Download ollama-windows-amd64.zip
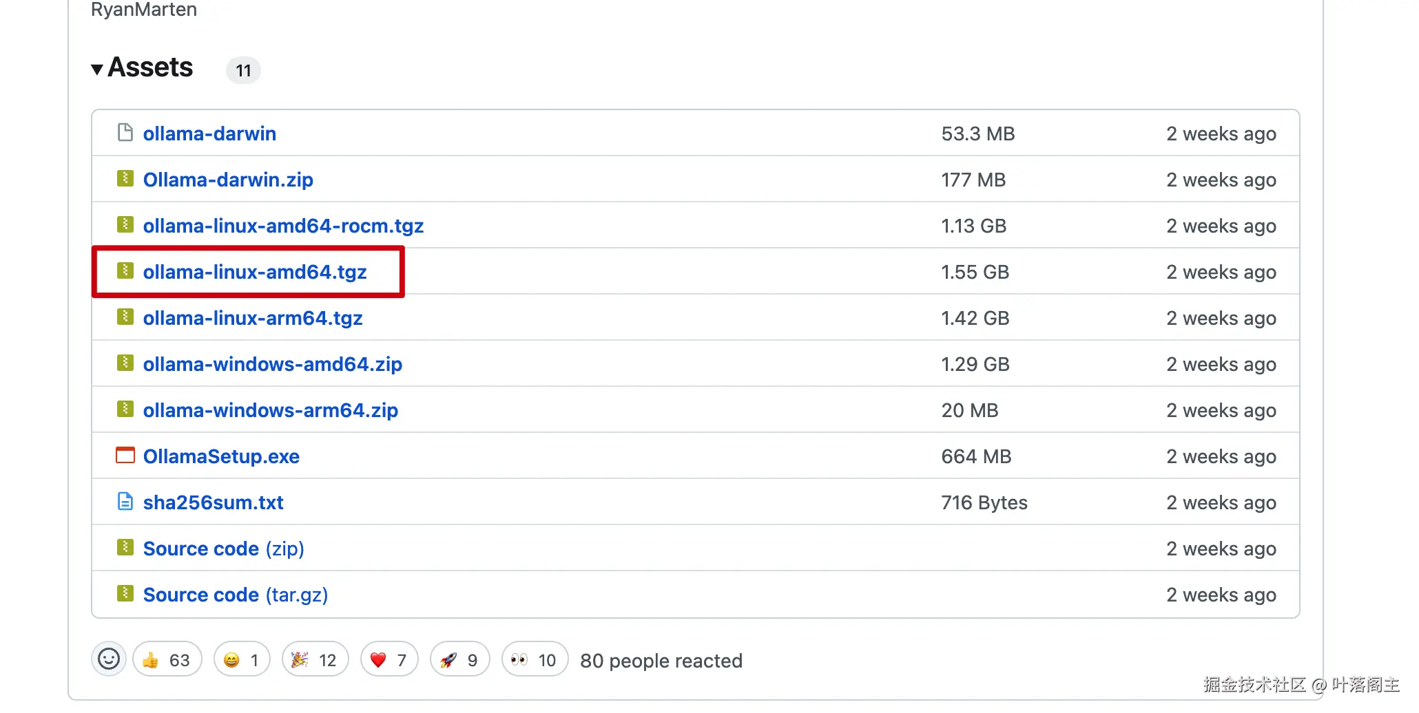Screen dimensions: 1419x713 [x=273, y=364]
